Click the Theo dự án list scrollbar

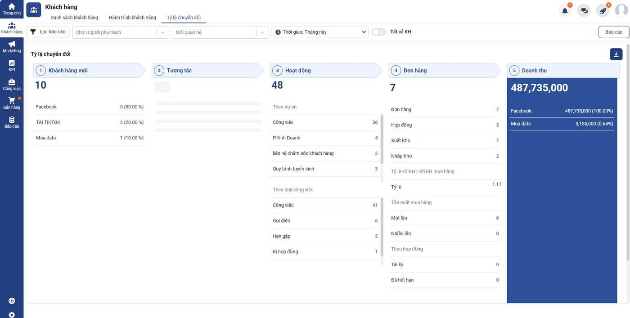(382, 139)
